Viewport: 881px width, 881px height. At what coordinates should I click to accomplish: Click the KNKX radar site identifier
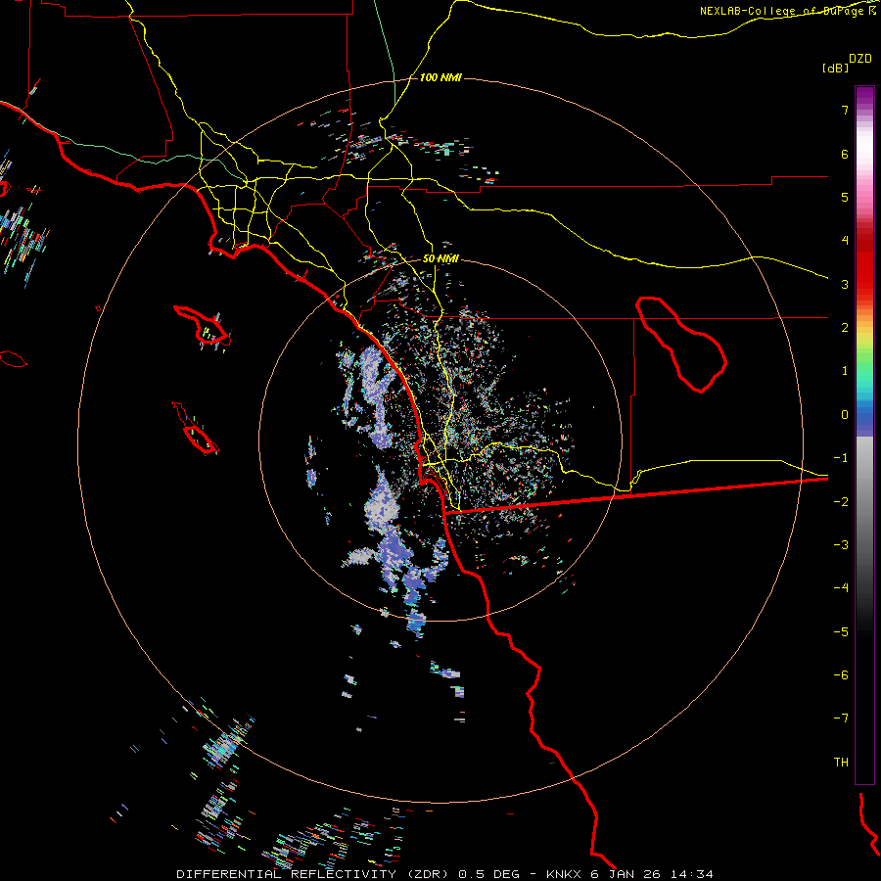point(565,874)
